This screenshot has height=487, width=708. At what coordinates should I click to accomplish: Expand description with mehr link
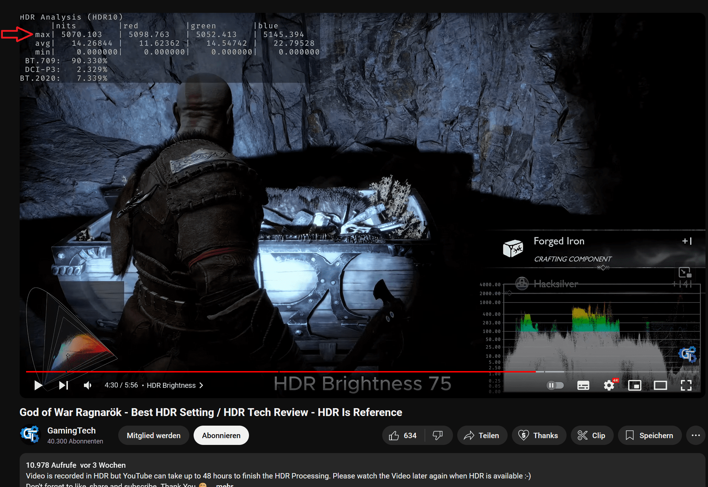click(x=224, y=485)
